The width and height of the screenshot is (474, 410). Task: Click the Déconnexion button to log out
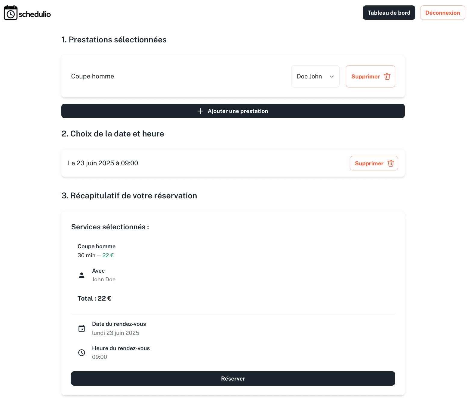click(x=442, y=13)
